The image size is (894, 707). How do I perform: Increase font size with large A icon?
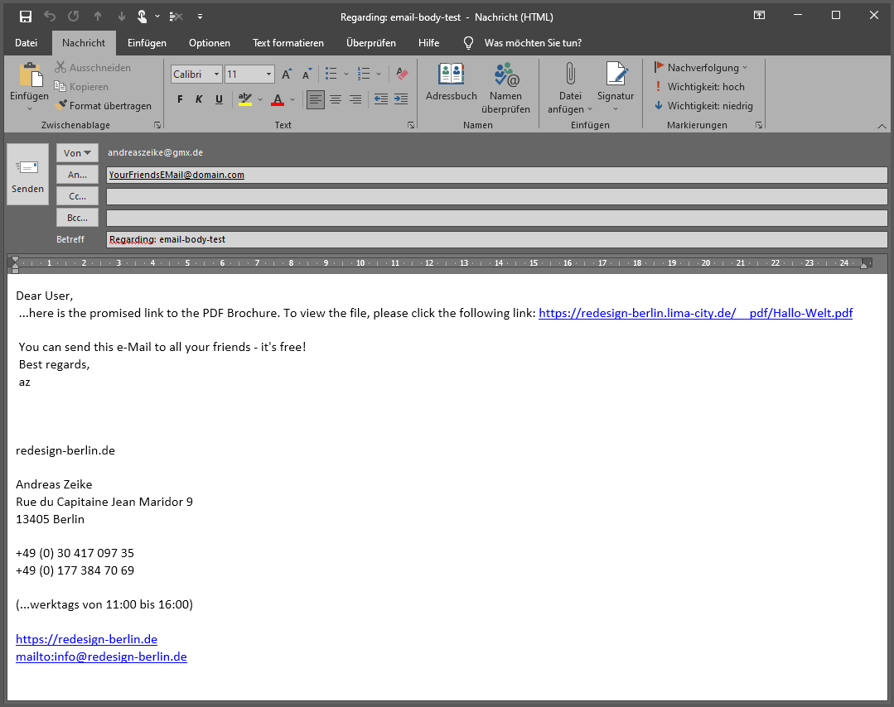click(287, 74)
